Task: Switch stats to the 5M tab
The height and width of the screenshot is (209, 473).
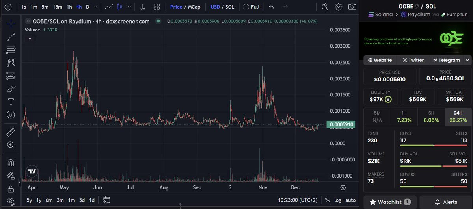Action: pos(377,117)
